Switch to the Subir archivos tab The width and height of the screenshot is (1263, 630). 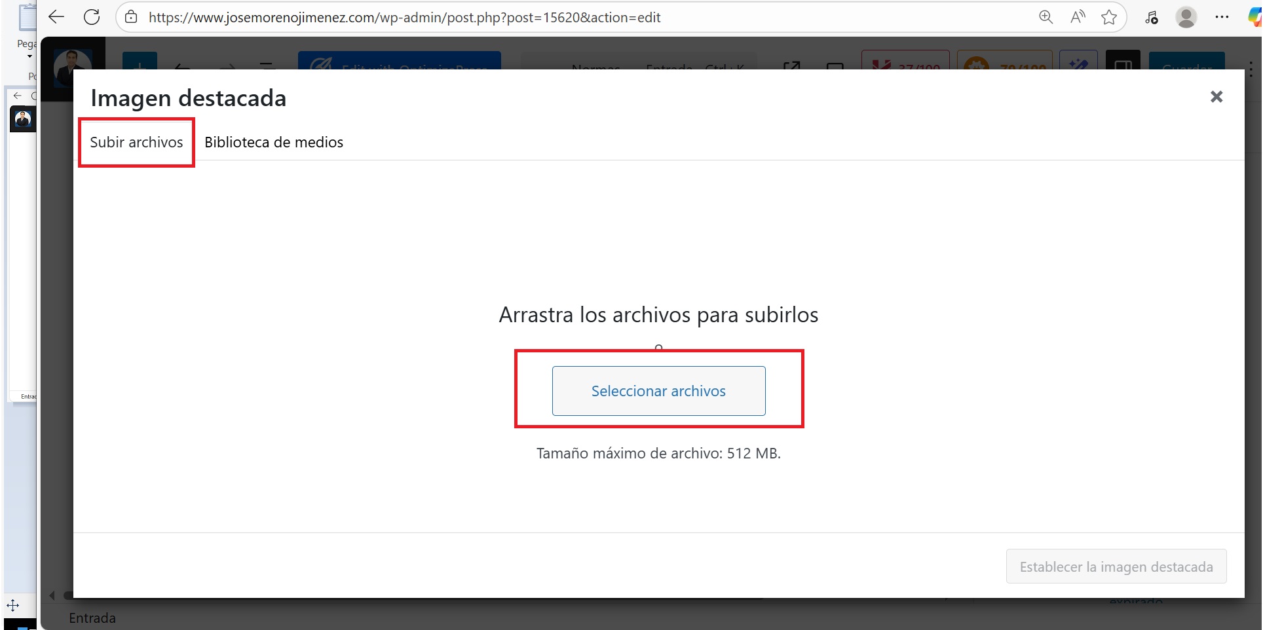(x=136, y=142)
